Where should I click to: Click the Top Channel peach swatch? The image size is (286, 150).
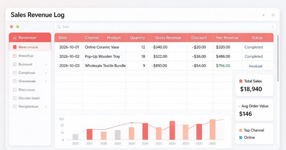(240, 130)
